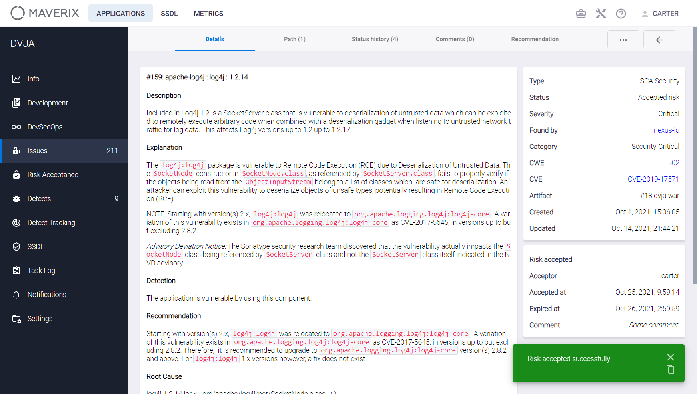The width and height of the screenshot is (697, 394).
Task: Open the Issues sidebar item
Action: (64, 151)
